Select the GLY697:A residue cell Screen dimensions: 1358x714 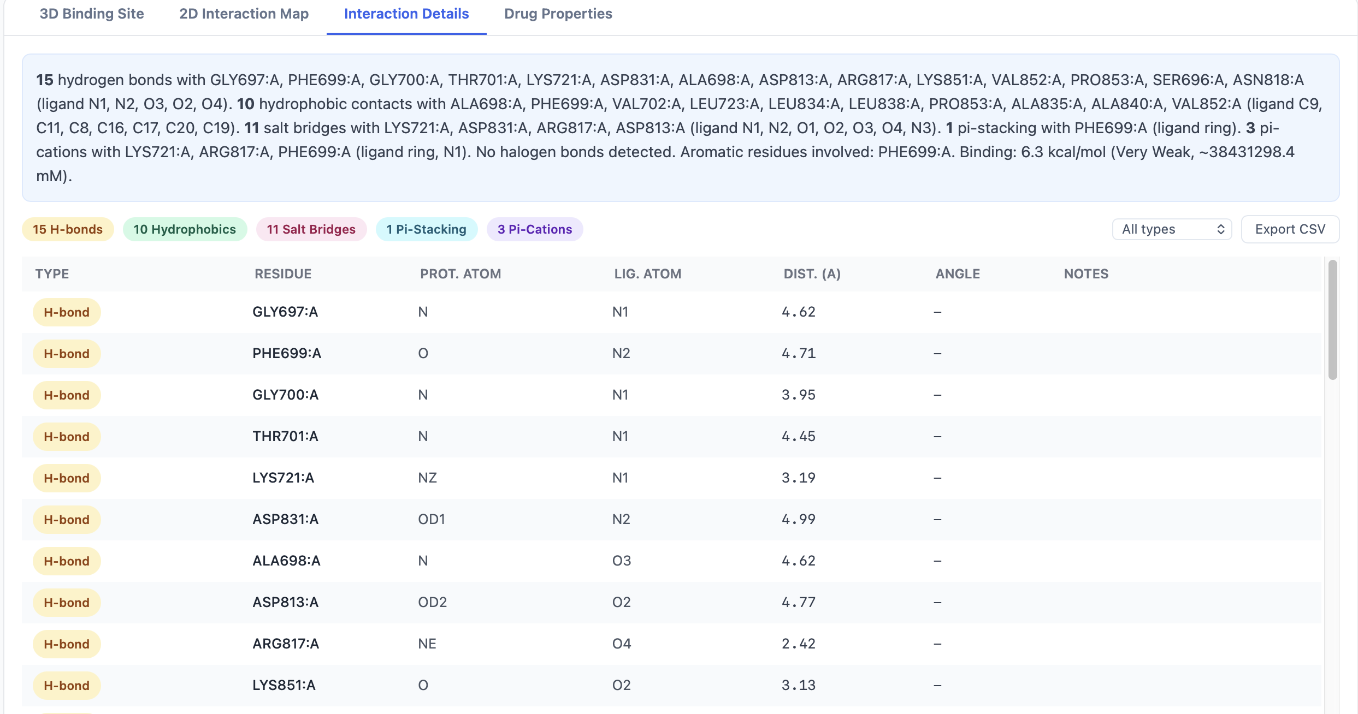(285, 312)
